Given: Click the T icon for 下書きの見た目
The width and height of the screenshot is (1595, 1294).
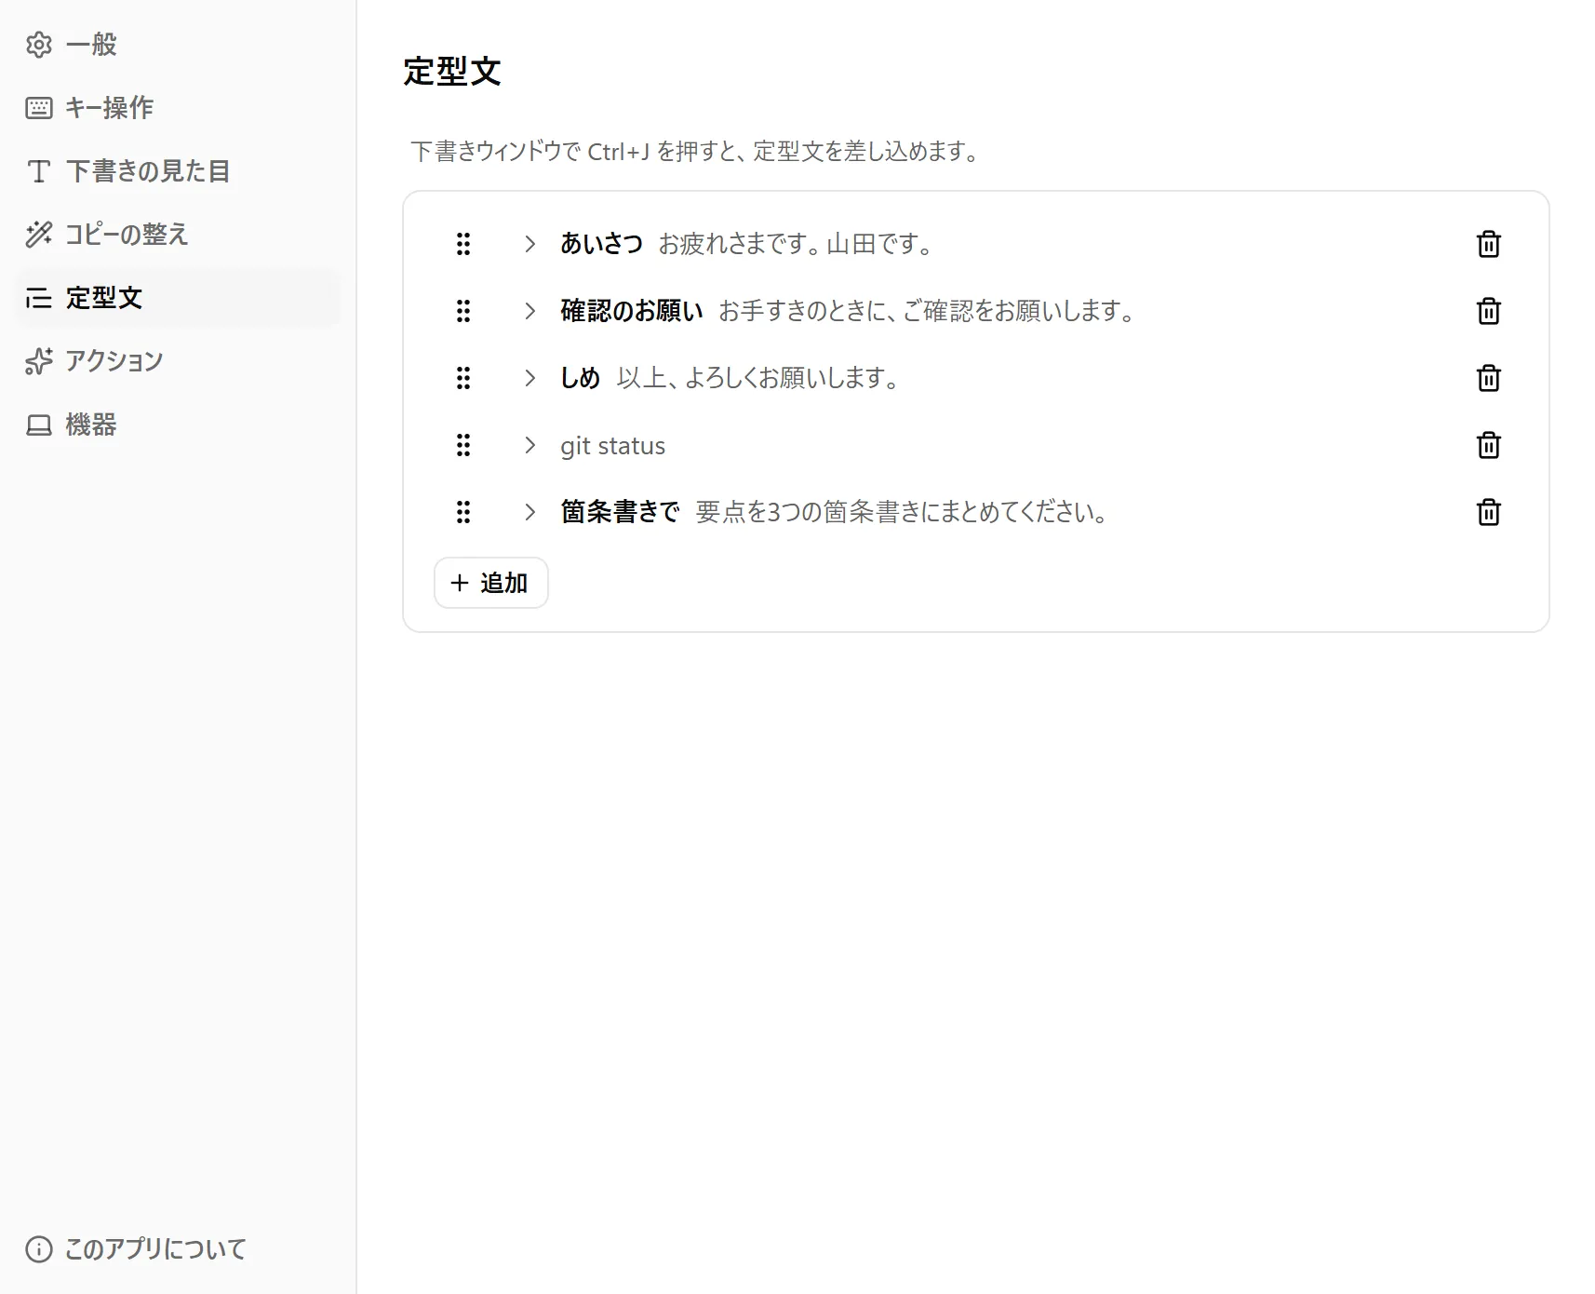Looking at the screenshot, I should pyautogui.click(x=39, y=171).
